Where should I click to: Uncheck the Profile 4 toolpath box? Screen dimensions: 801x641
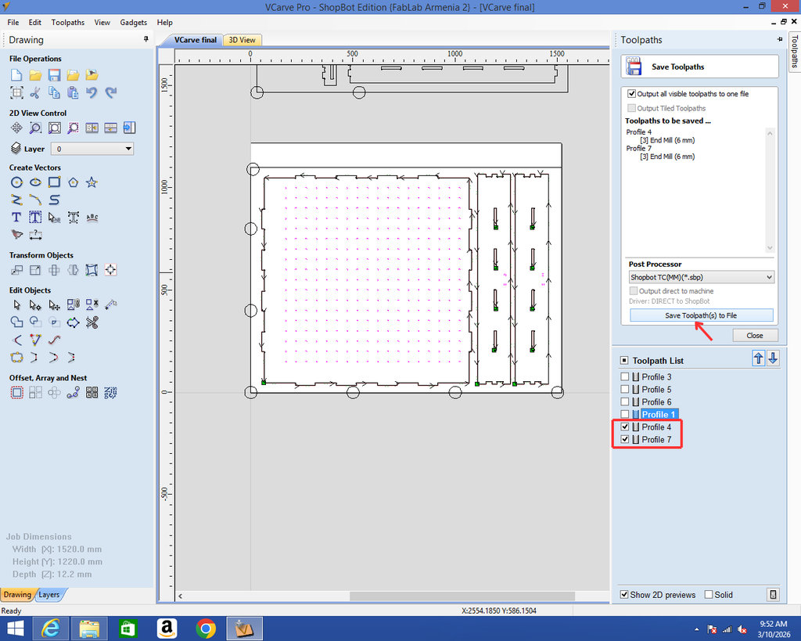coord(624,427)
